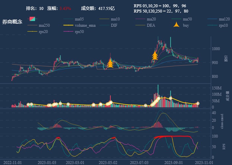Click the buy marker cluster near 1000 price level
The width and height of the screenshot is (232, 165).
154,55
